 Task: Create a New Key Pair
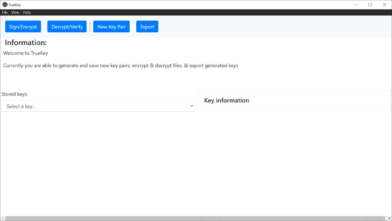(111, 27)
